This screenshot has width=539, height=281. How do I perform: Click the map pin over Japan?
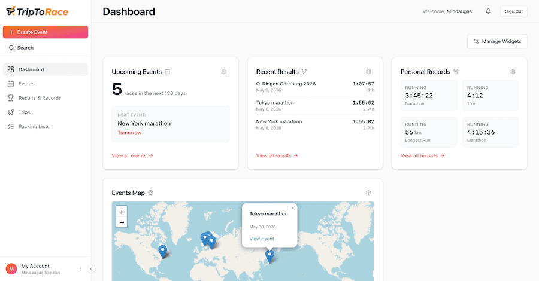pyautogui.click(x=270, y=256)
